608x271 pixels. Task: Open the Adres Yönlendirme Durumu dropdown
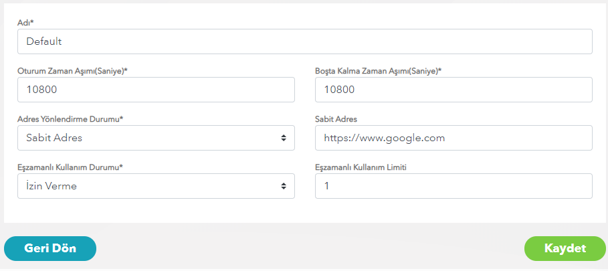(x=156, y=138)
